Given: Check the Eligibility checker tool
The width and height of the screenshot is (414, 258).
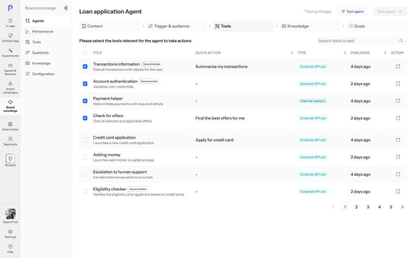Looking at the screenshot, I should point(85,191).
